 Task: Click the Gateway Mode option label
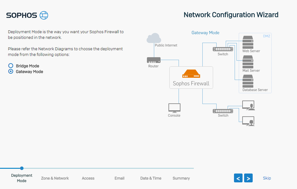point(29,72)
